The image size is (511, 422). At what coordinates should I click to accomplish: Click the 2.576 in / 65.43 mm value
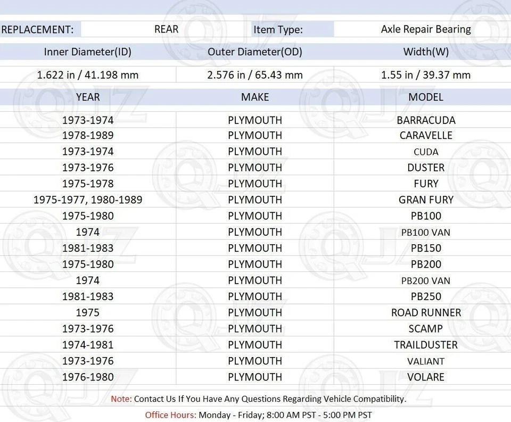click(255, 75)
